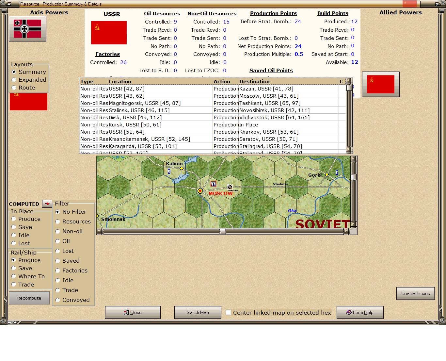The width and height of the screenshot is (446, 361).
Task: Click the Switch Map button
Action: (x=198, y=312)
